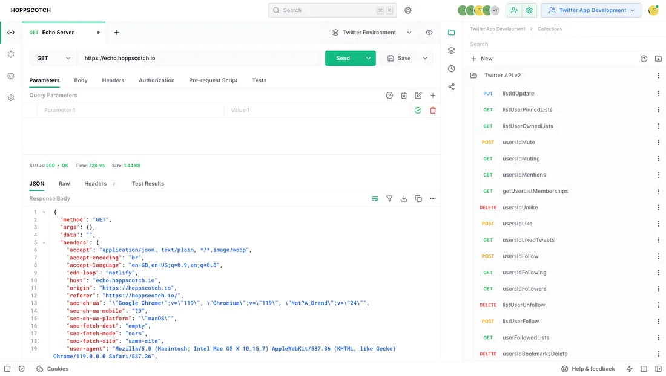Open the Realtime globe sidebar icon
The height and width of the screenshot is (376, 666).
pos(11,76)
